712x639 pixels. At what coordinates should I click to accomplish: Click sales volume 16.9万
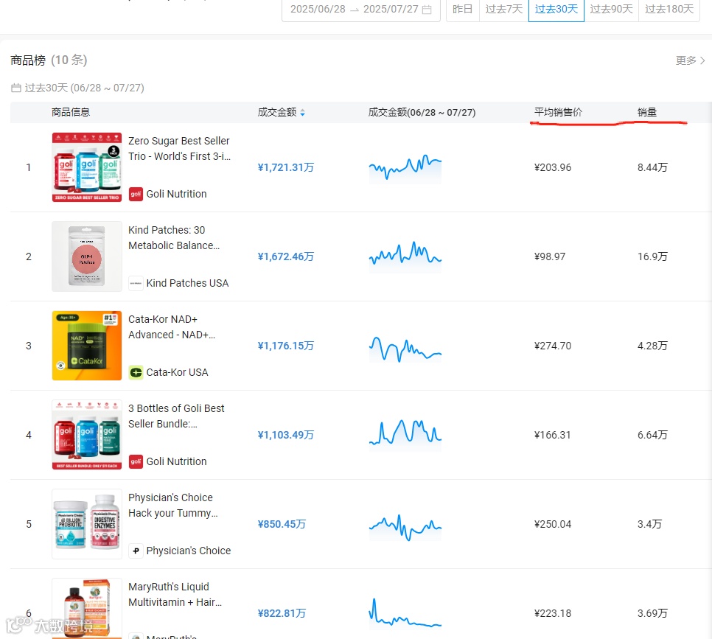click(652, 256)
